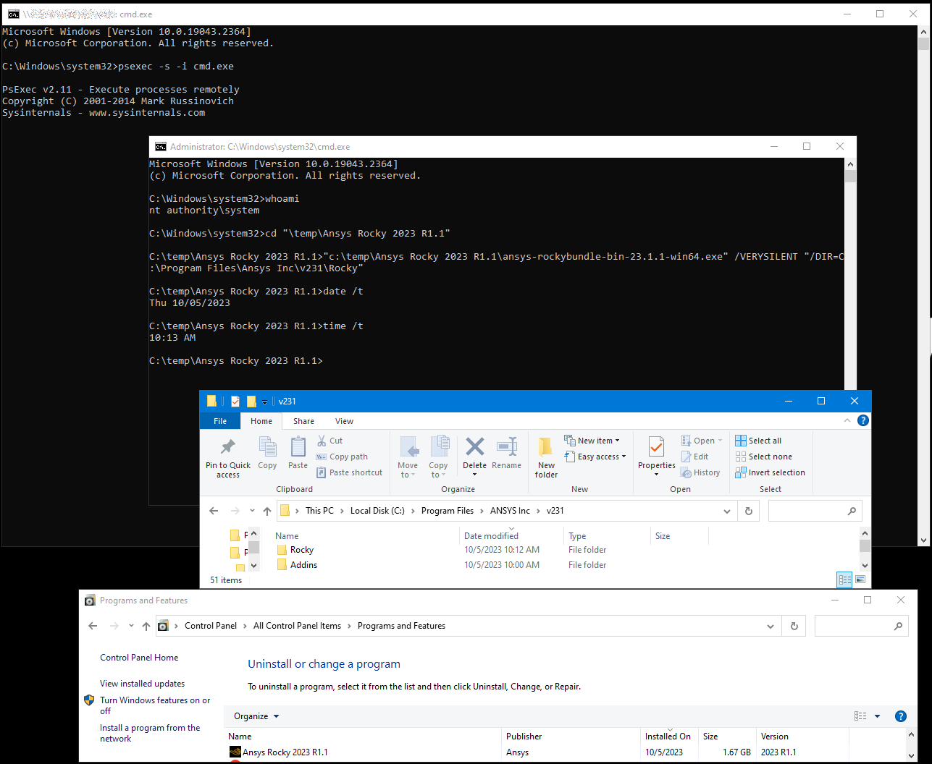
Task: Expand Explorer address bar history dropdown
Action: point(727,511)
